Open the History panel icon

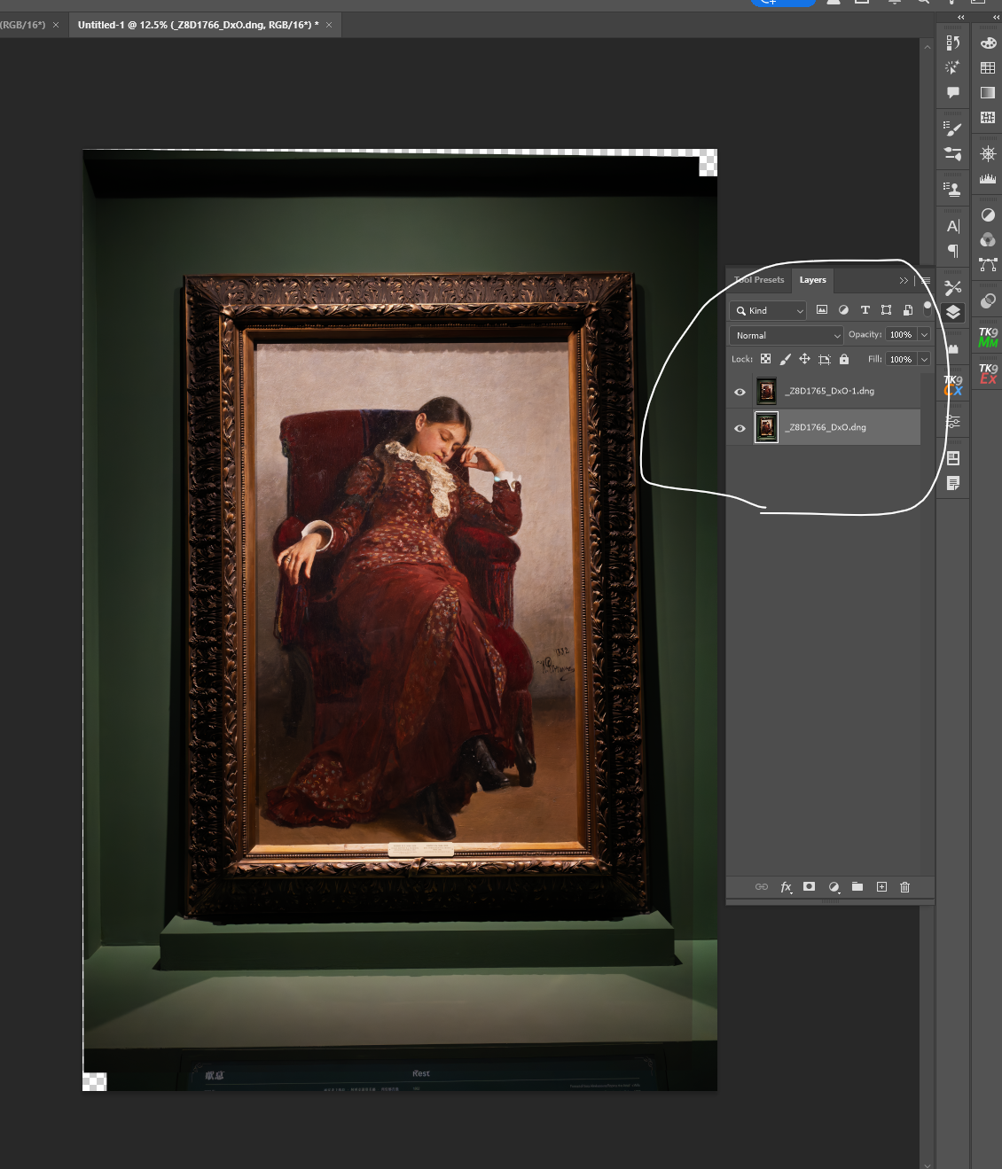[x=953, y=43]
